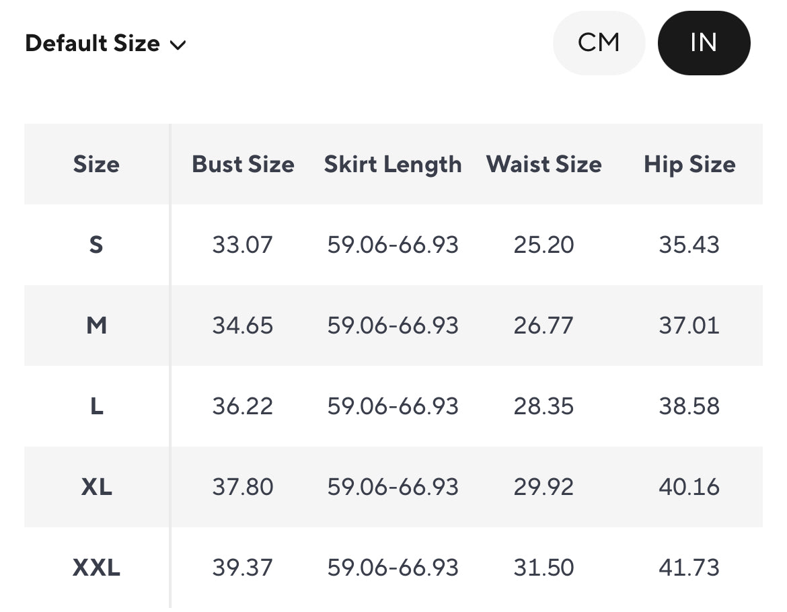
Task: Click bust value 33.07 for size S
Action: 243,245
